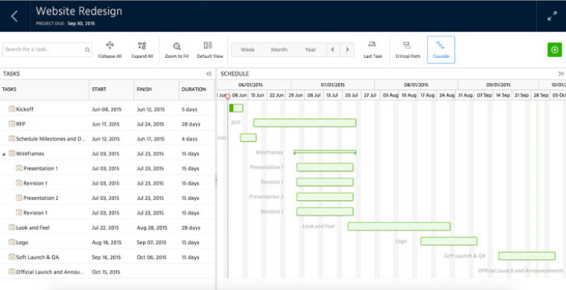The image size is (566, 290).
Task: Click the green add task button
Action: tap(554, 50)
